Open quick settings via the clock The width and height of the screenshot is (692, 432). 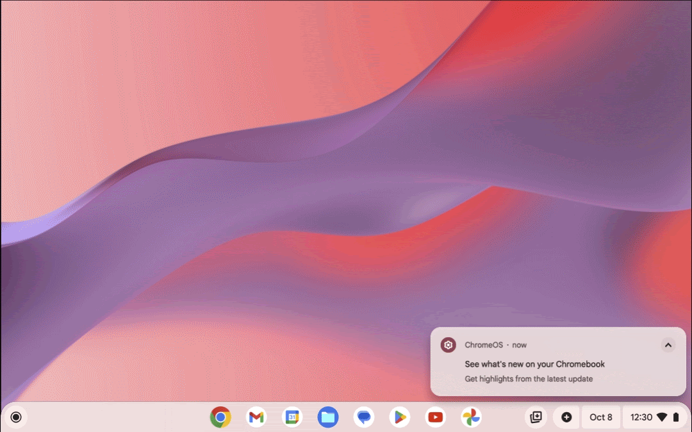point(642,417)
